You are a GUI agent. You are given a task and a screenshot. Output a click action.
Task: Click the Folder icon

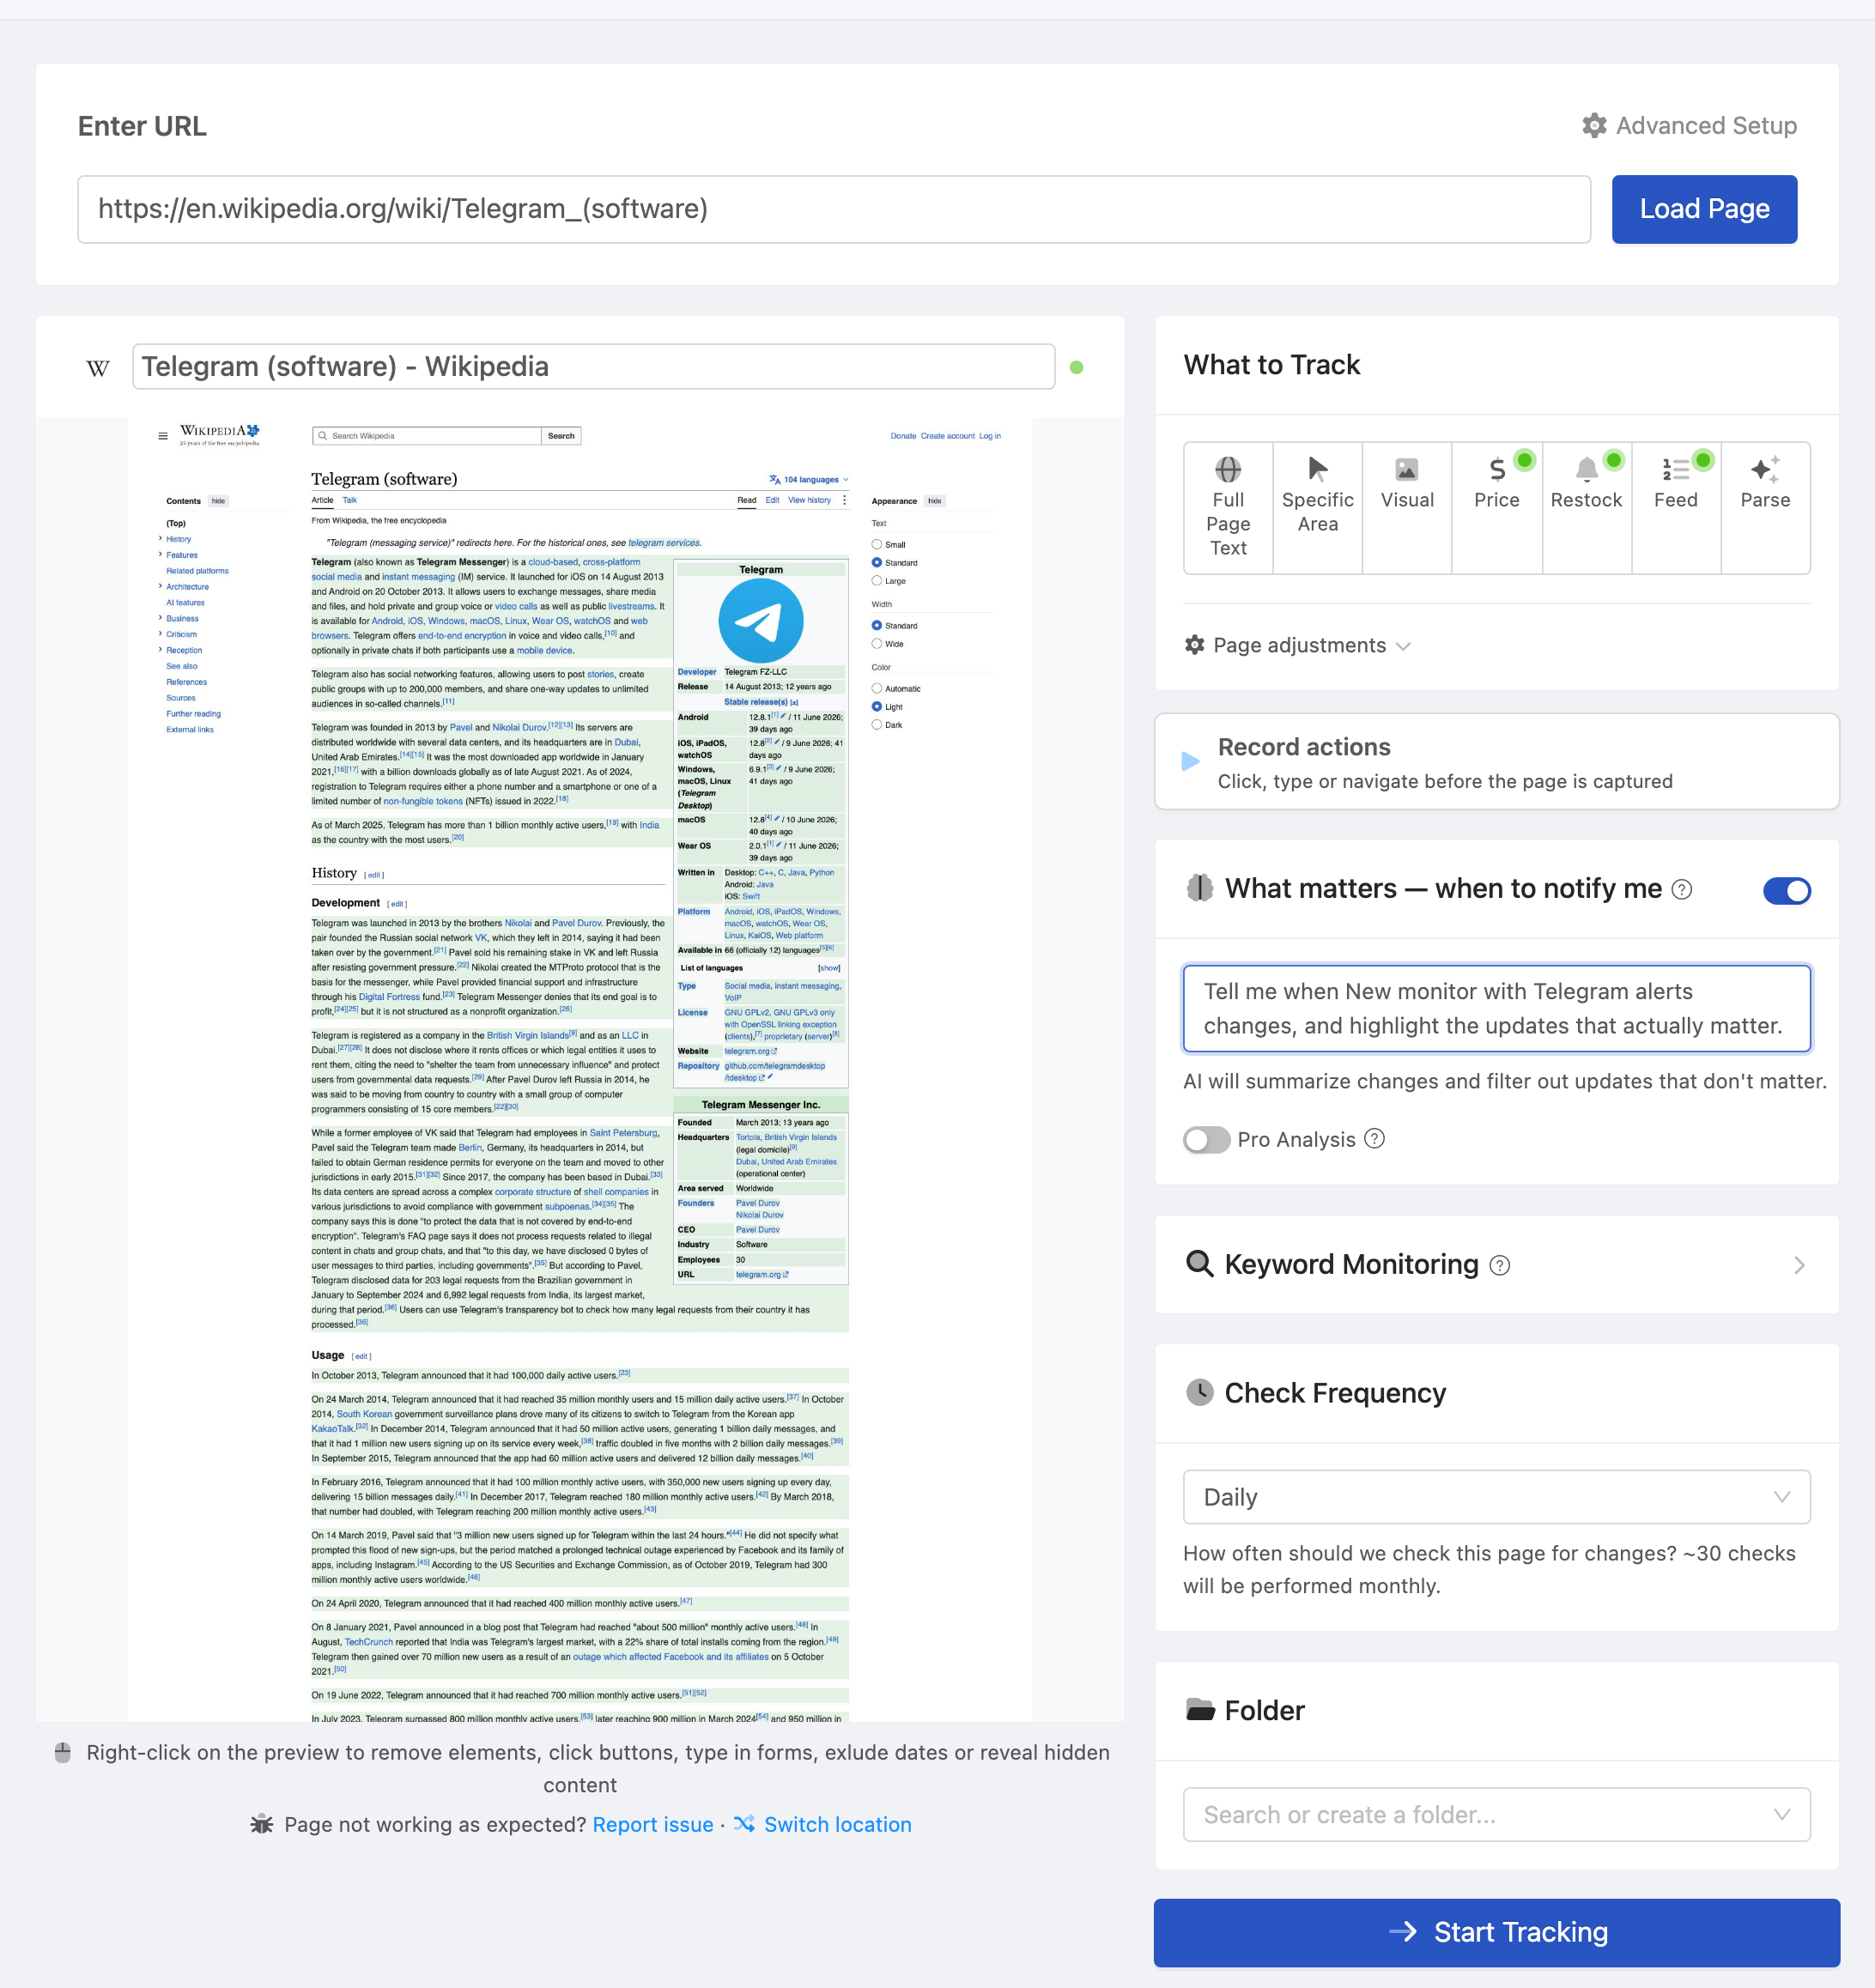[x=1200, y=1710]
